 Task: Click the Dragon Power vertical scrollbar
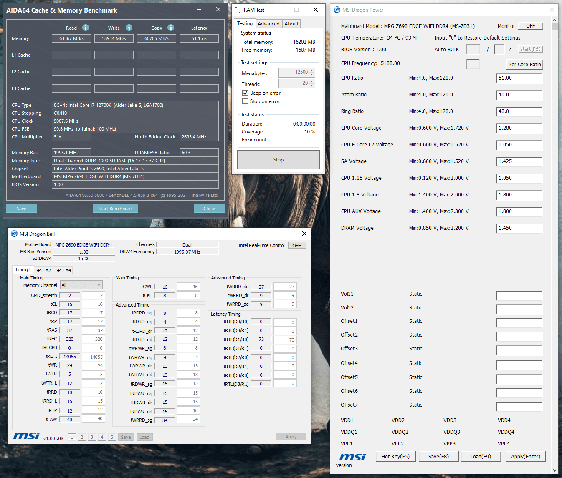coord(554,245)
